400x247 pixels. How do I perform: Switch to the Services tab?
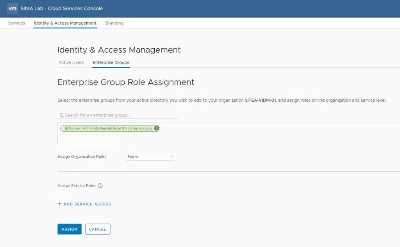pyautogui.click(x=16, y=23)
